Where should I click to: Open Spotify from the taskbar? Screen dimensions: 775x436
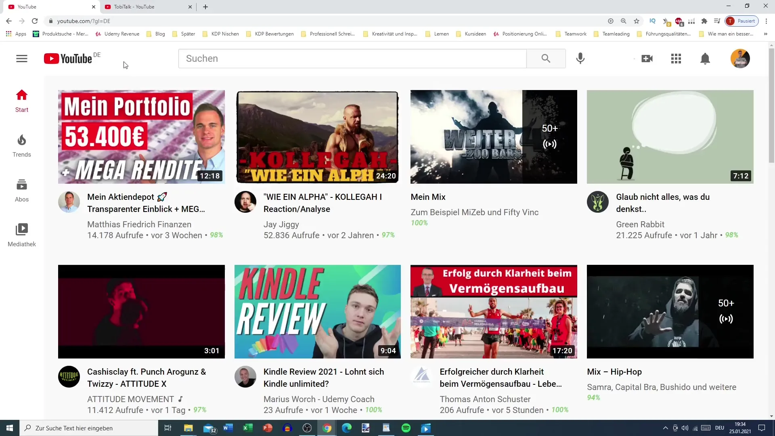click(406, 428)
